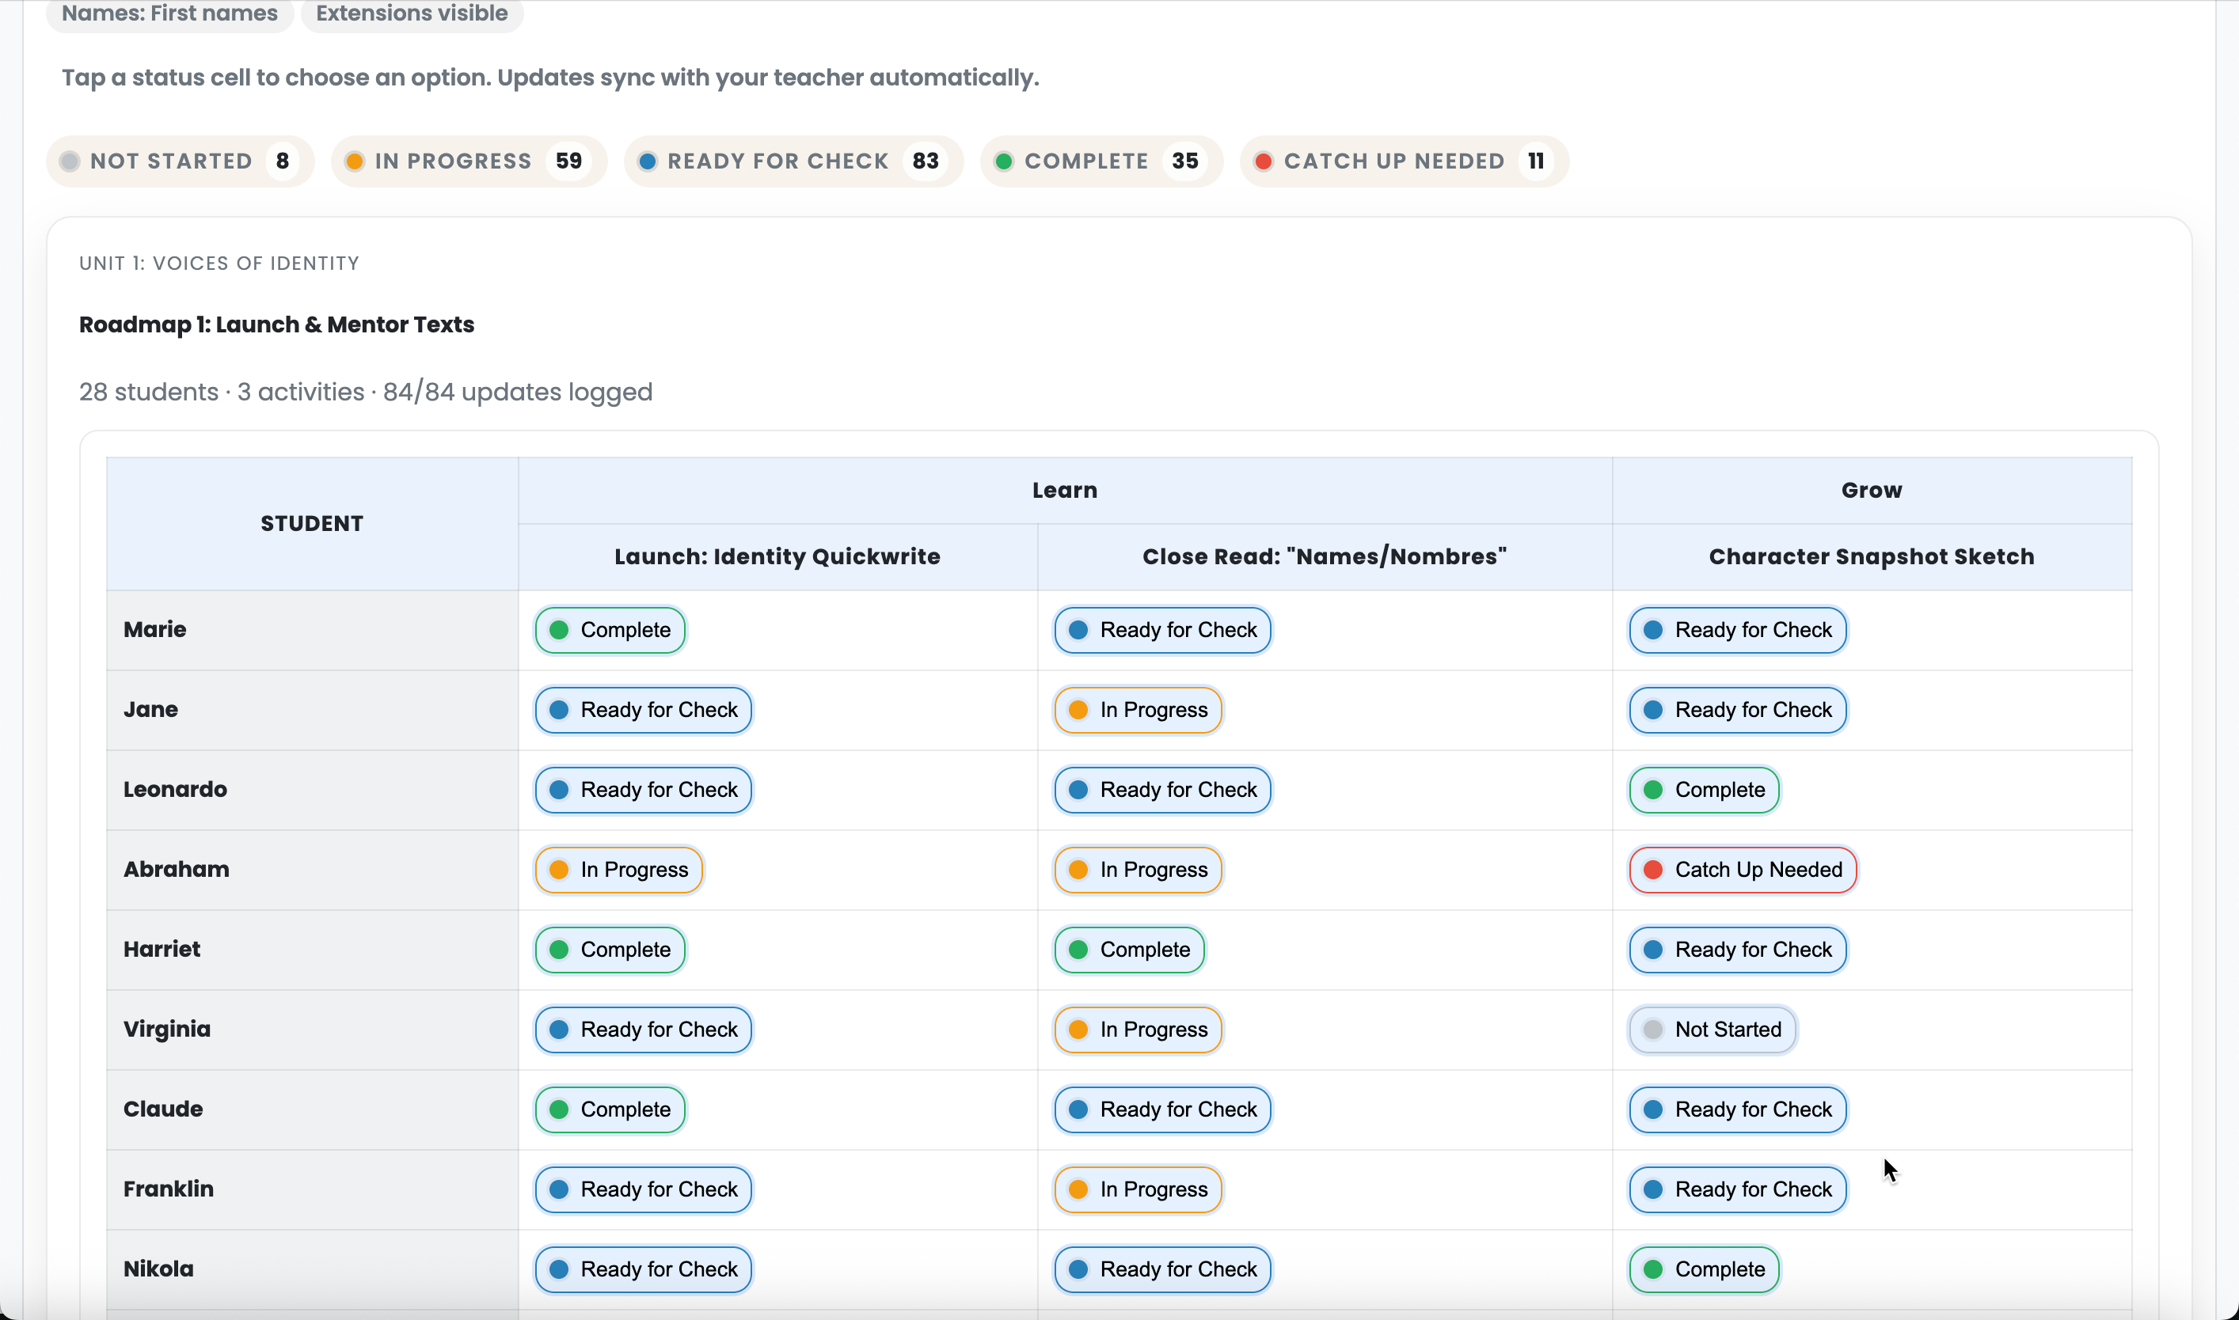This screenshot has height=1320, width=2239.
Task: Click the Ready for Check 83 count badge
Action: click(x=925, y=161)
